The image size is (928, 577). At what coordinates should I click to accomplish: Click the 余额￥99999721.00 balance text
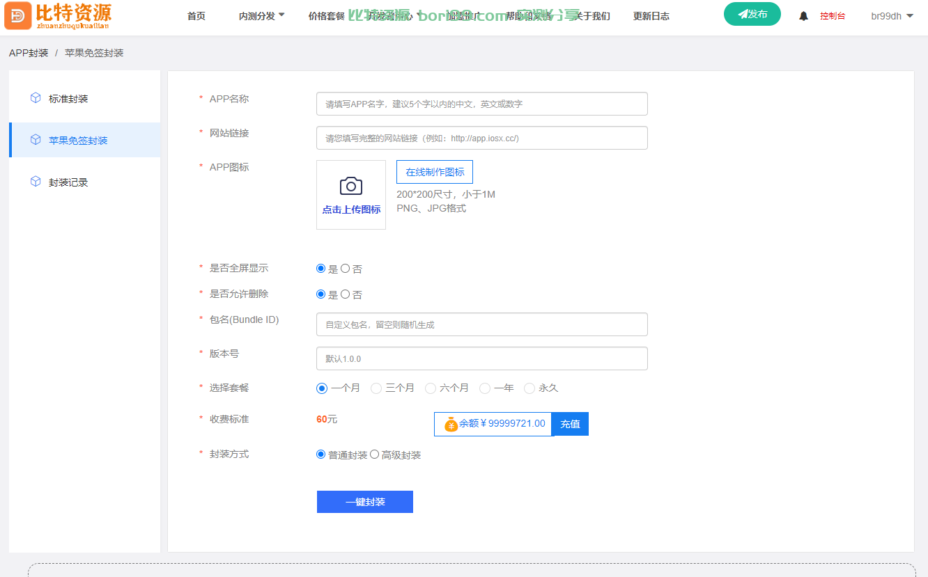[502, 423]
